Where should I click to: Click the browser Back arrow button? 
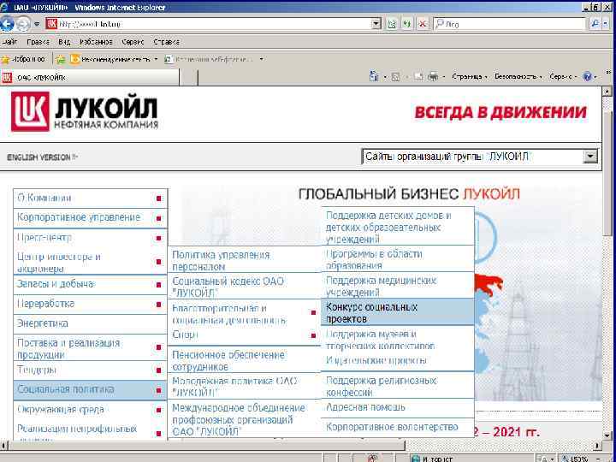coord(7,24)
